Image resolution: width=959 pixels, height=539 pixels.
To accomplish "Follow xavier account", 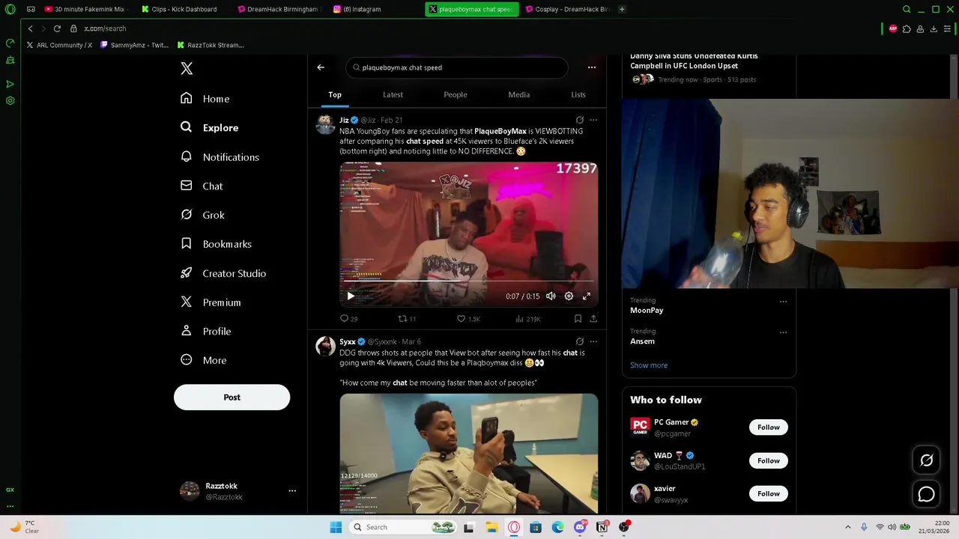I will click(768, 493).
